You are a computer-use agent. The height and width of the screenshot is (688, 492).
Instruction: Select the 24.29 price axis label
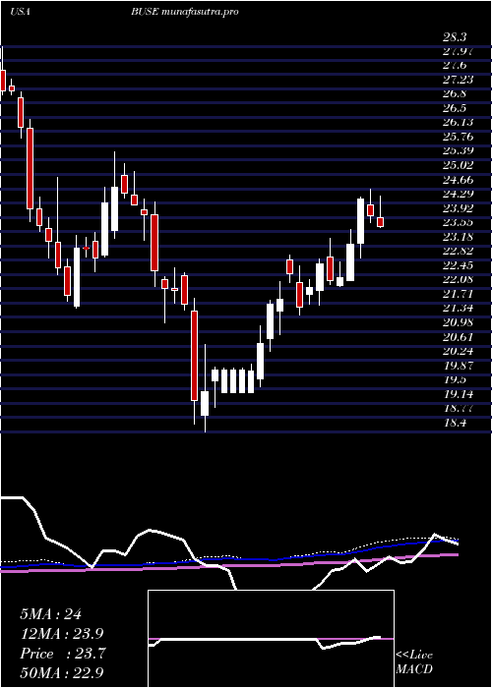(x=459, y=194)
